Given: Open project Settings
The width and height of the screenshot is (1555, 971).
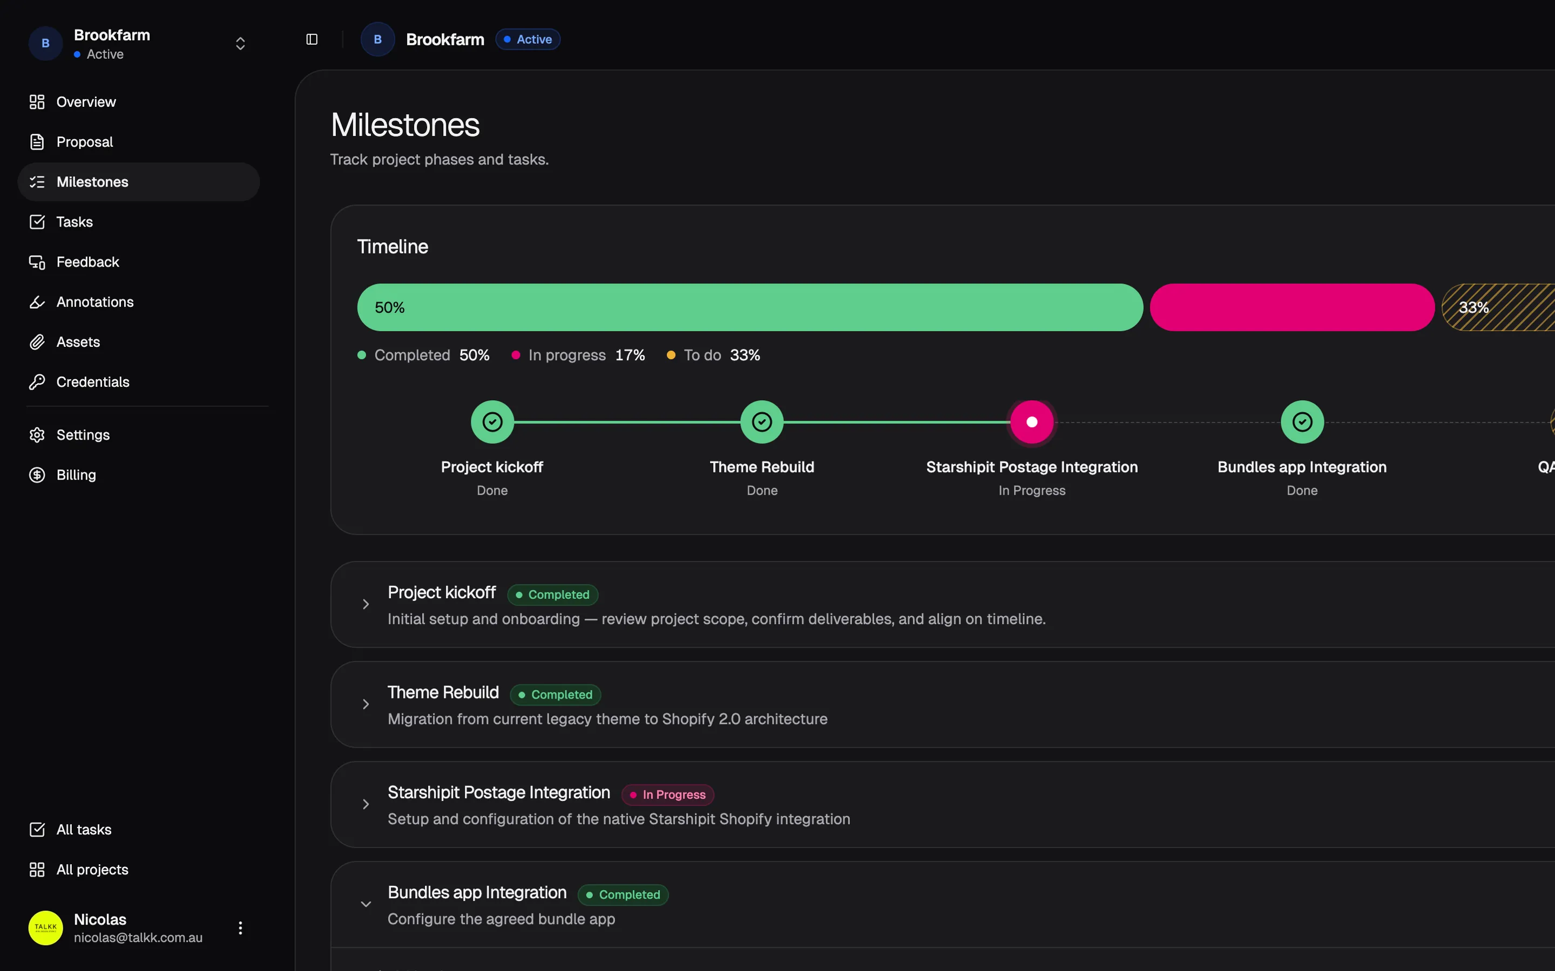Looking at the screenshot, I should (139, 435).
